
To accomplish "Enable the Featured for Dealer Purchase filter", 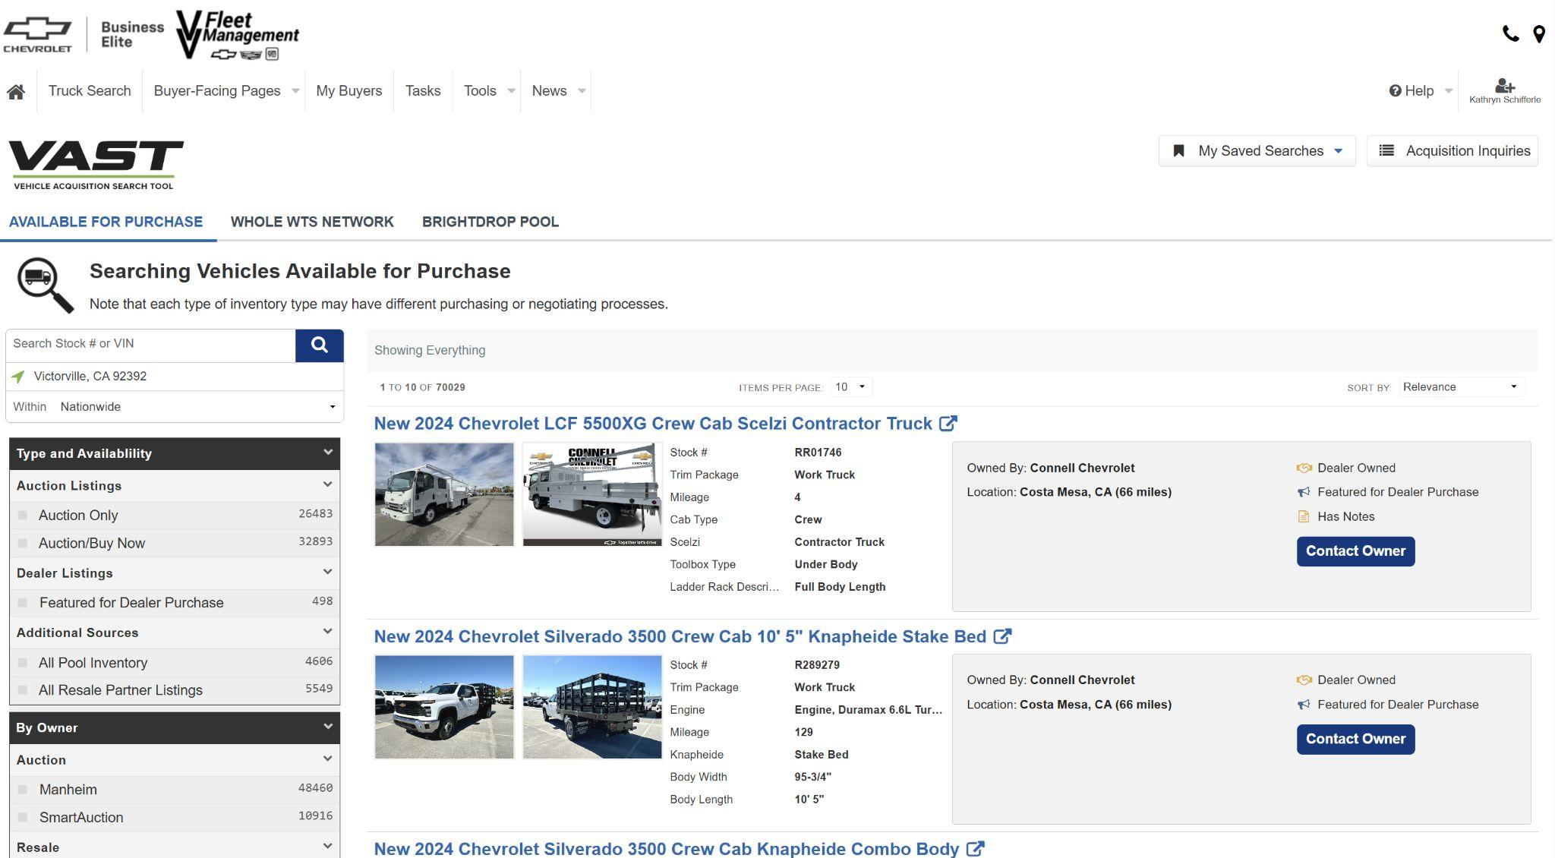I will pyautogui.click(x=23, y=603).
